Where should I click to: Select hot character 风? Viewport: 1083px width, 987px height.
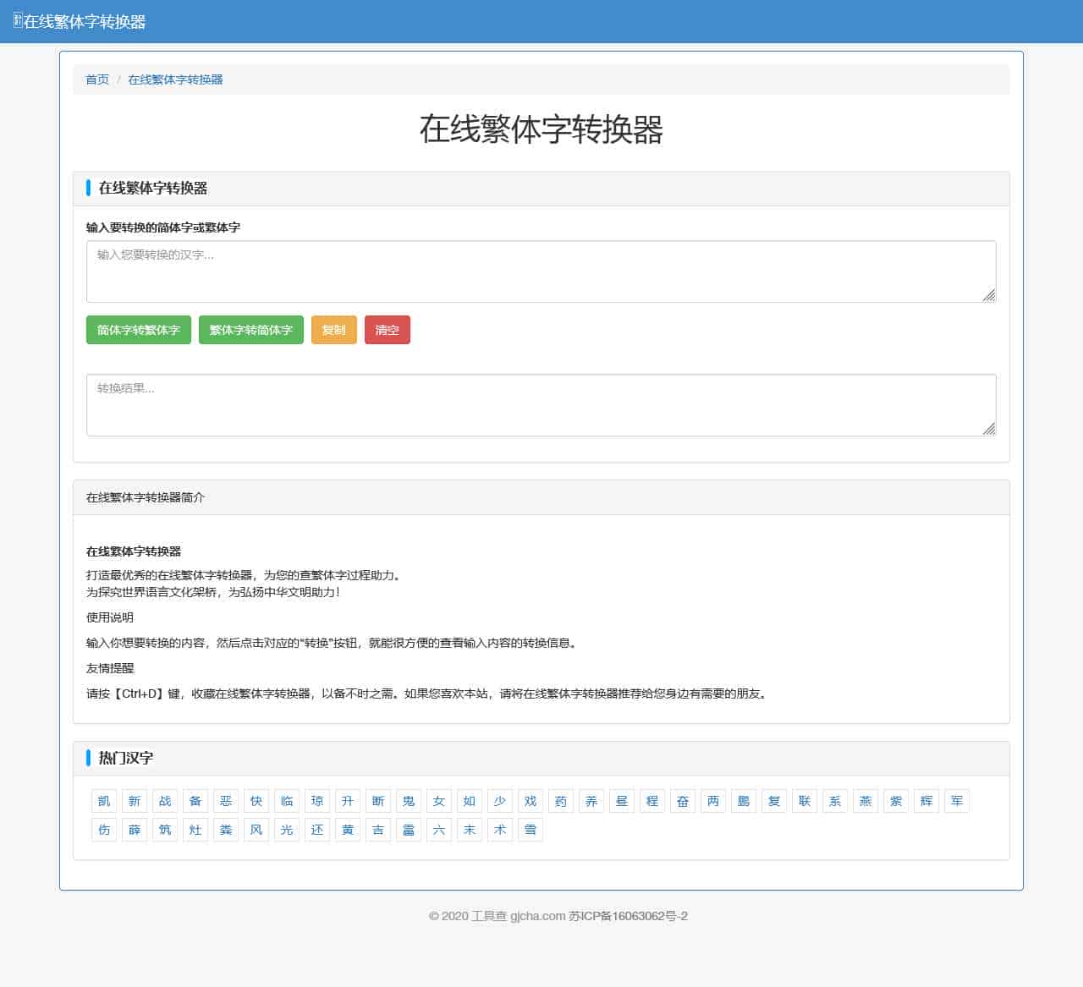[256, 830]
